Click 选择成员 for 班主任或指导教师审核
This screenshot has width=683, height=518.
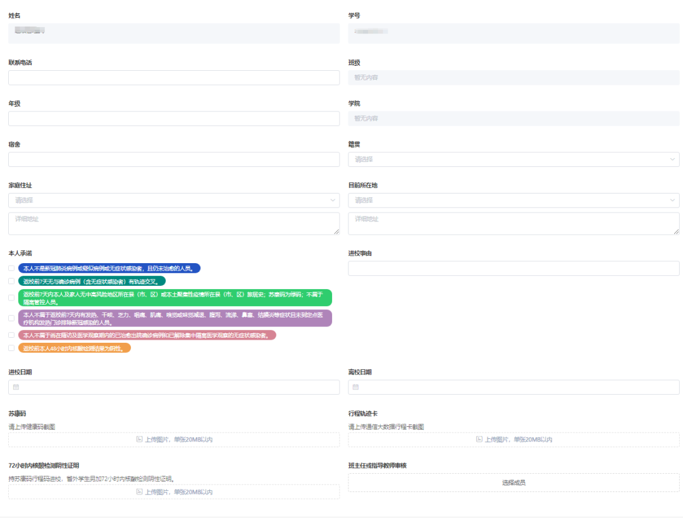point(514,483)
